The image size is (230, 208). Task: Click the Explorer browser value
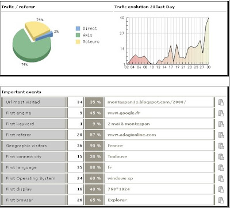click(117, 200)
